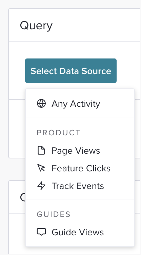141x255 pixels.
Task: Click the cursor arrow icon for Feature Clicks
Action: [x=41, y=168]
